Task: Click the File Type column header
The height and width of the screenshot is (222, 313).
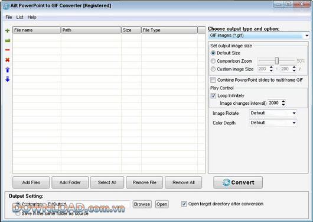Action: point(169,30)
